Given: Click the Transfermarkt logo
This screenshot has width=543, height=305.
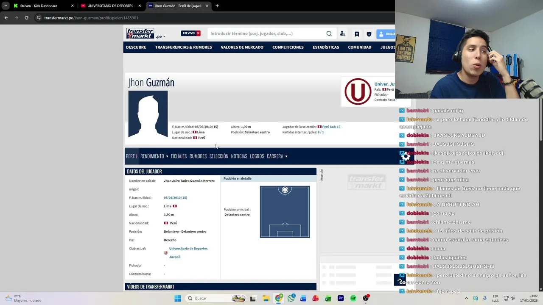Looking at the screenshot, I should (140, 33).
